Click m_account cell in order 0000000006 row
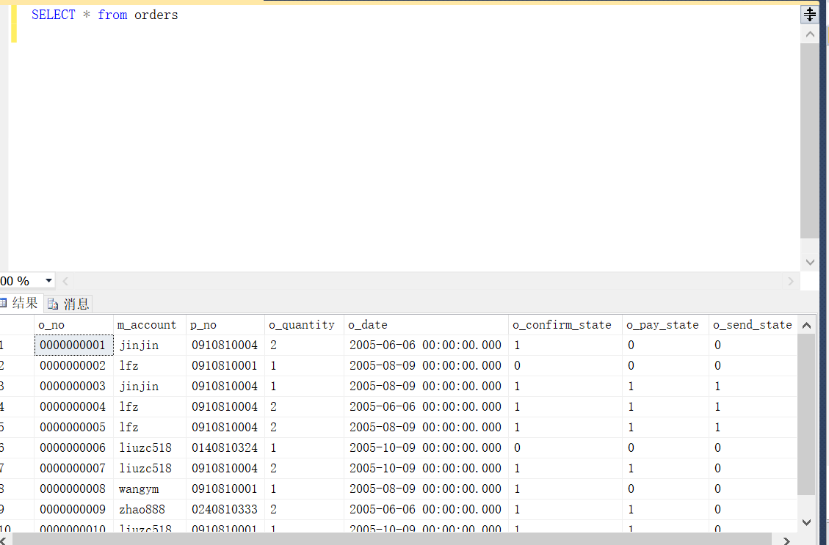The image size is (829, 545). click(150, 447)
